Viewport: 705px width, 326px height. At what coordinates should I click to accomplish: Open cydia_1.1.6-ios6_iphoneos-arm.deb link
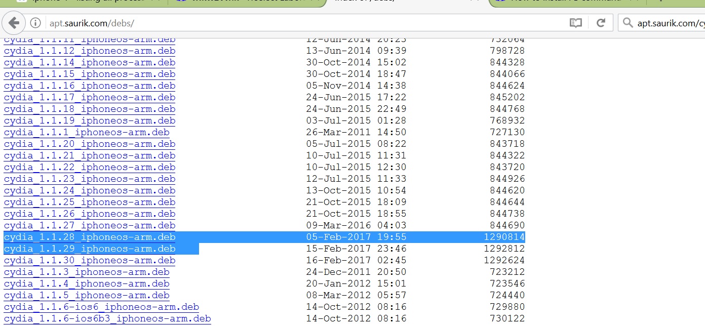click(101, 307)
